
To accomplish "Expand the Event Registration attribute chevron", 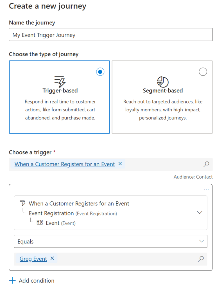I will point(200,213).
